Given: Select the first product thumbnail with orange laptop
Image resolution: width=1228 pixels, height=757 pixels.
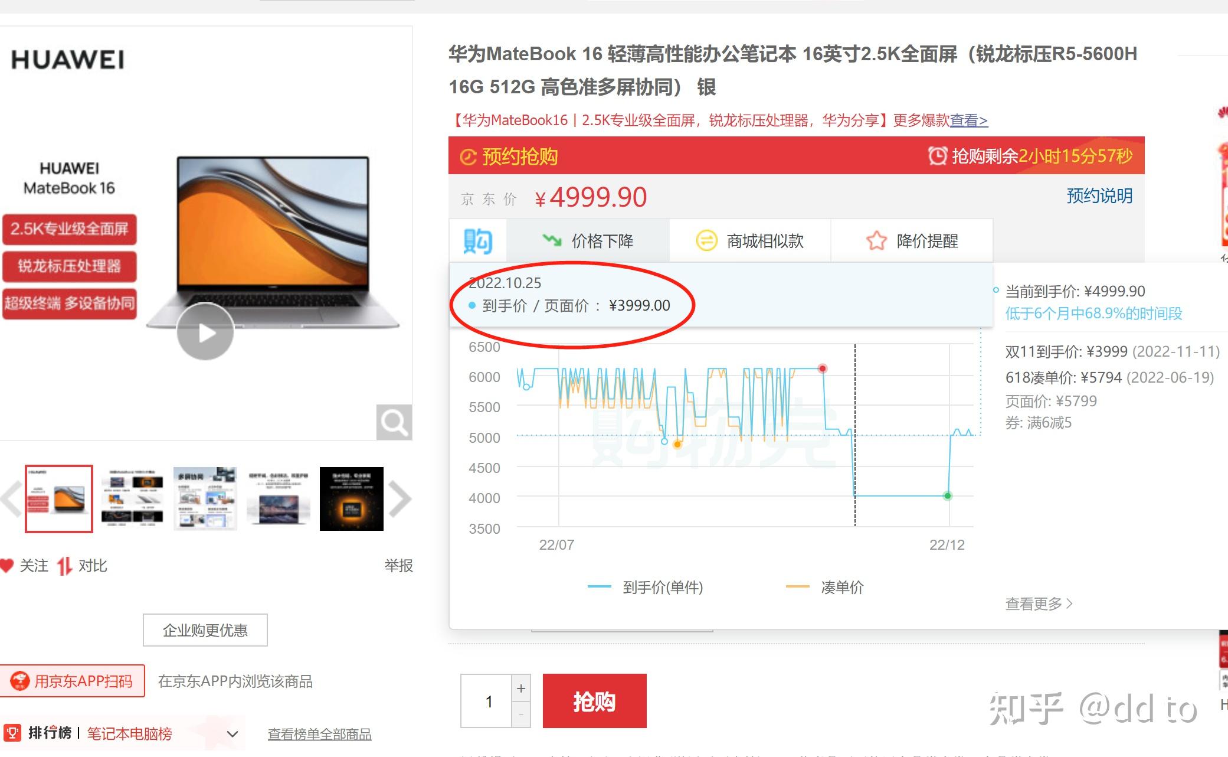Looking at the screenshot, I should pos(59,499).
